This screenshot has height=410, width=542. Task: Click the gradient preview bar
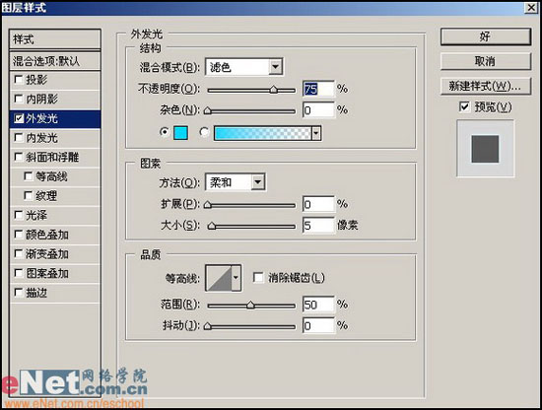262,133
